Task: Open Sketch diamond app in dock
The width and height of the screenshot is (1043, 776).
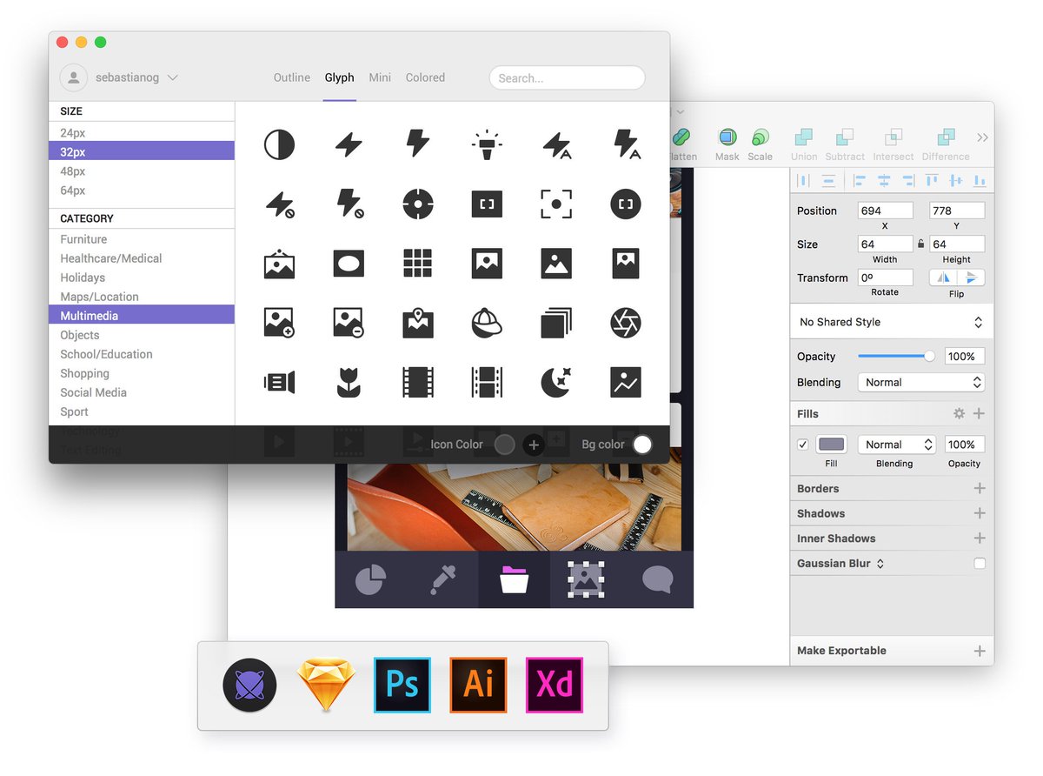Action: pos(327,686)
